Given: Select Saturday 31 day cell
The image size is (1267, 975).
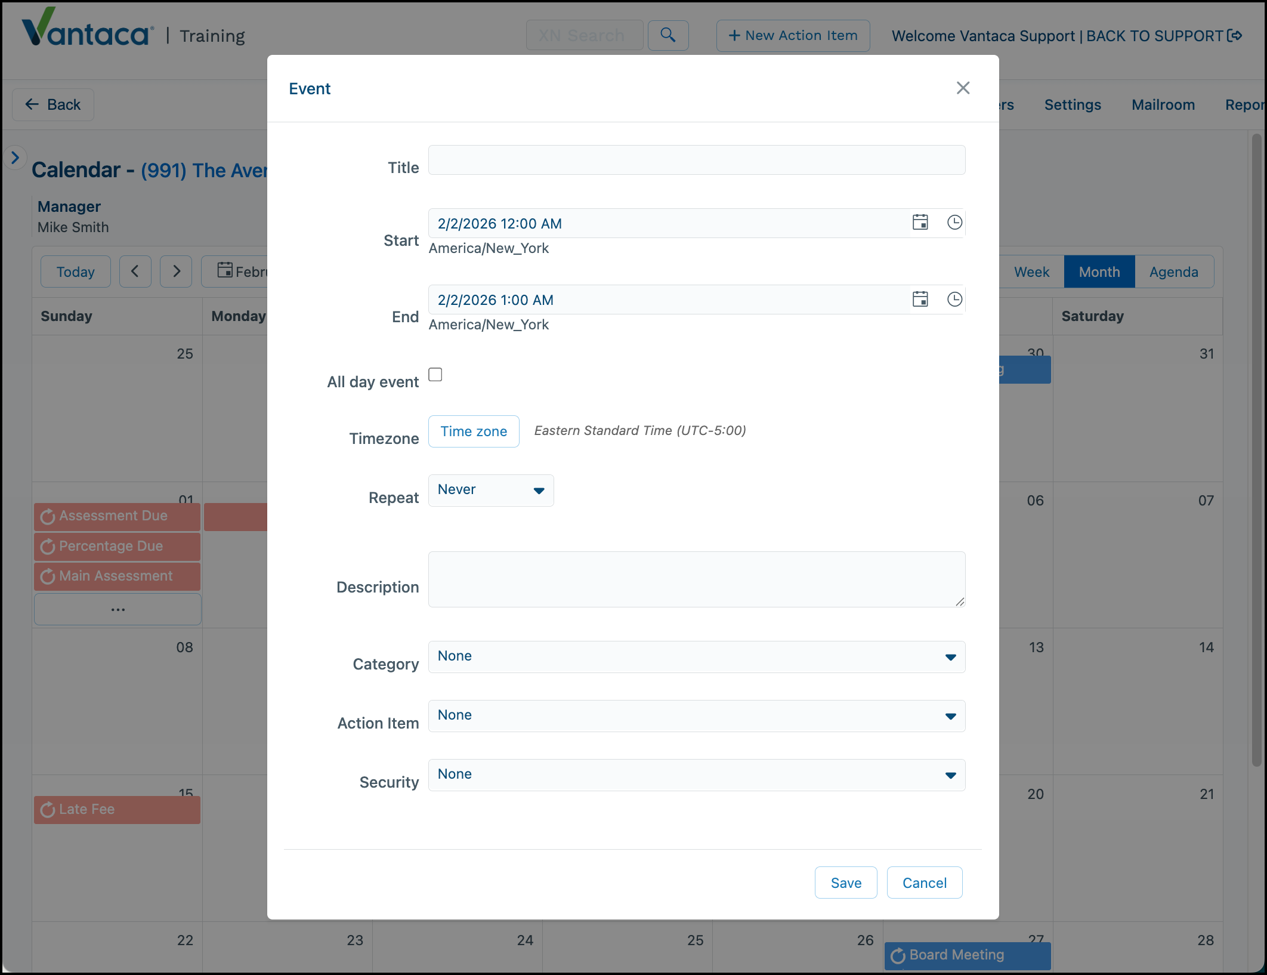Looking at the screenshot, I should 1138,408.
